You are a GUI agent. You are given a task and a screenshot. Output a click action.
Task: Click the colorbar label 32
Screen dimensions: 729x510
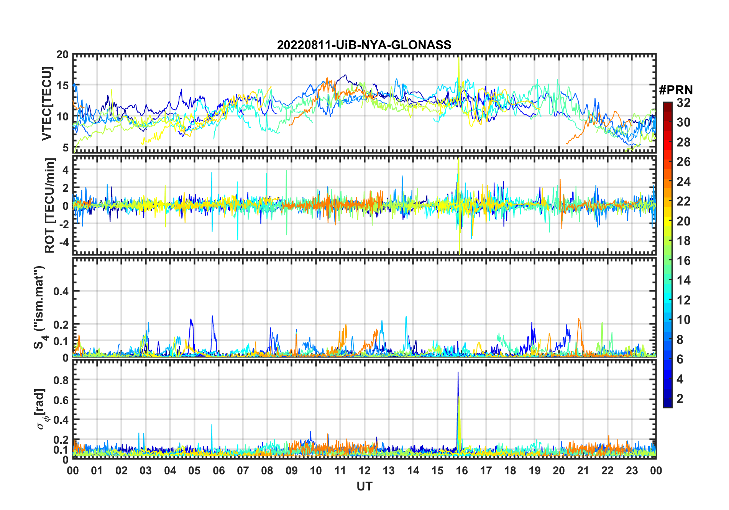684,102
